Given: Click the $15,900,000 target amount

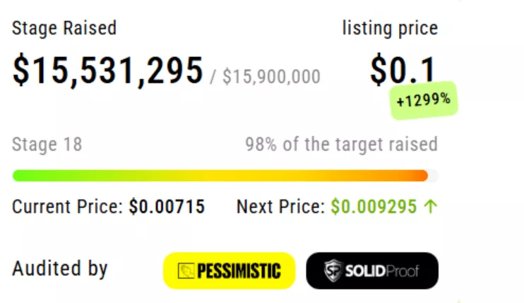Looking at the screenshot, I should pyautogui.click(x=271, y=76).
